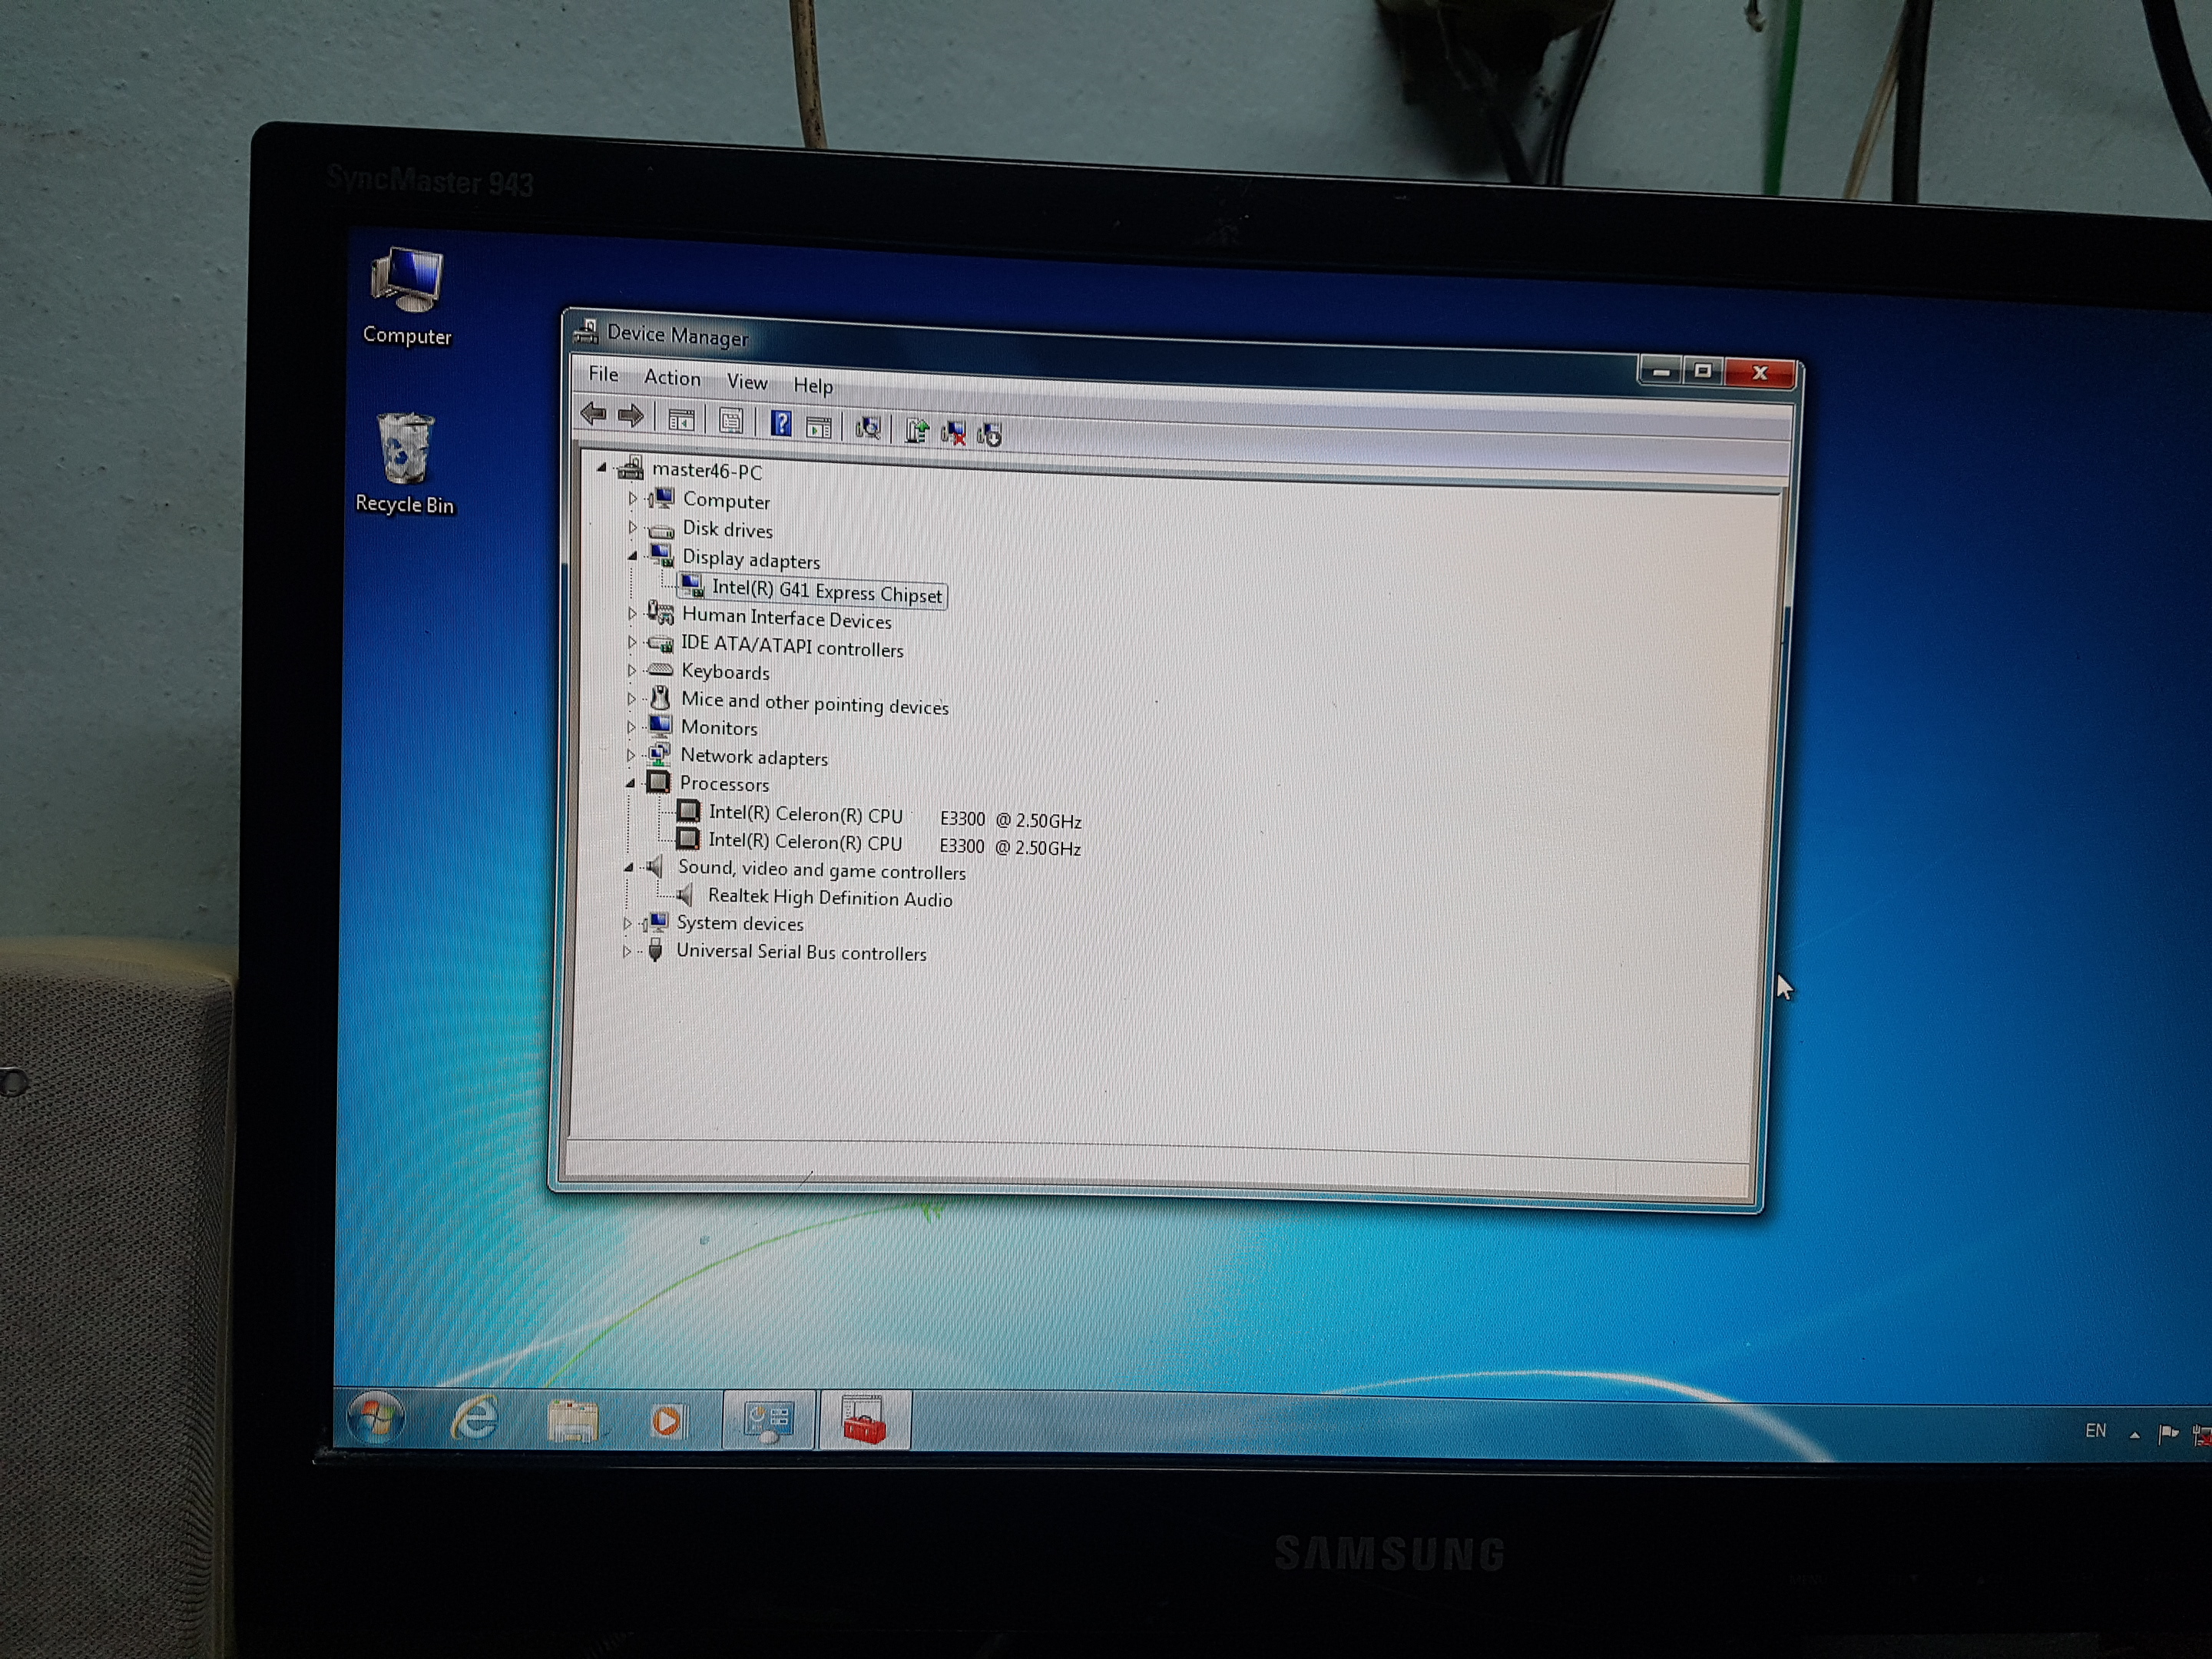The width and height of the screenshot is (2212, 1659).
Task: Launch Internet Explorer from the taskbar
Action: pyautogui.click(x=475, y=1417)
